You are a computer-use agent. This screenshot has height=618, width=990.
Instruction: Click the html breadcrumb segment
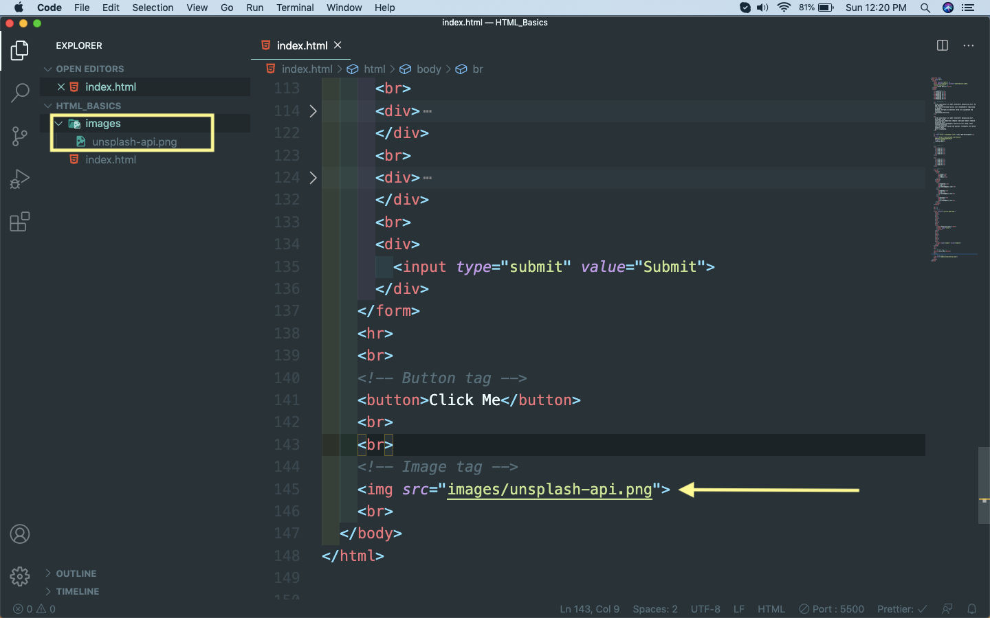[374, 69]
